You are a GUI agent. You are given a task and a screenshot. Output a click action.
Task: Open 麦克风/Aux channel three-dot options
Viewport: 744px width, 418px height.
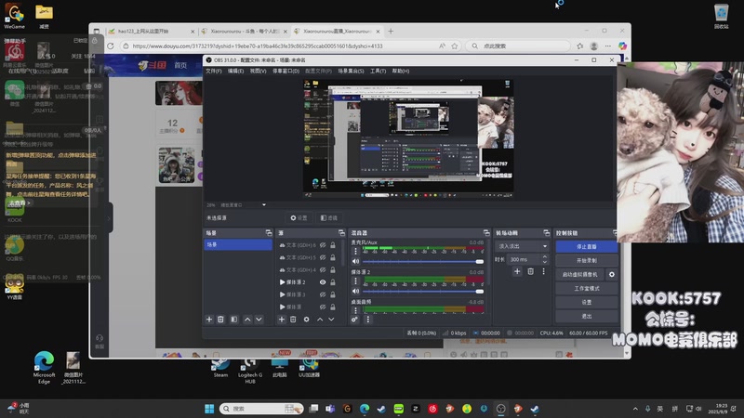pyautogui.click(x=355, y=251)
